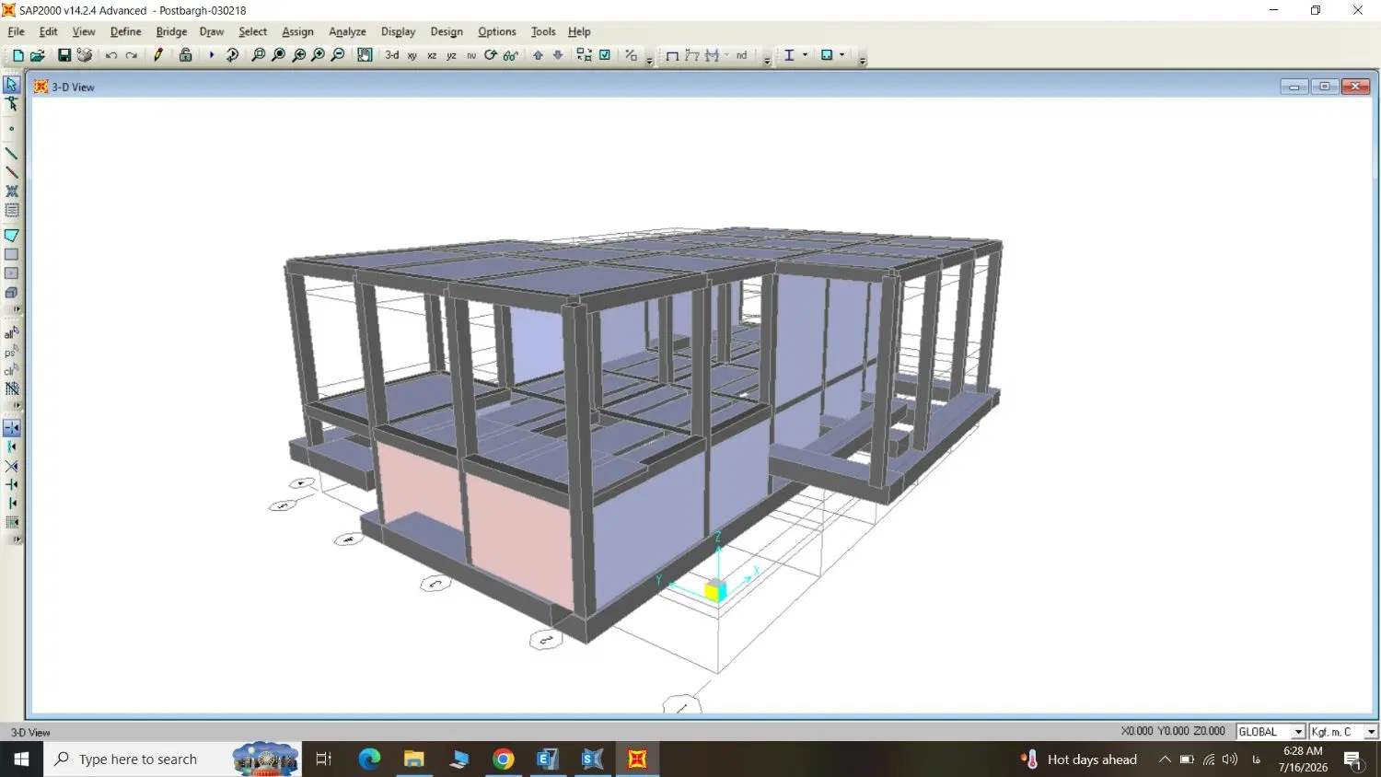Select the Draw Poly Area tool
This screenshot has height=777, width=1381.
(12, 236)
